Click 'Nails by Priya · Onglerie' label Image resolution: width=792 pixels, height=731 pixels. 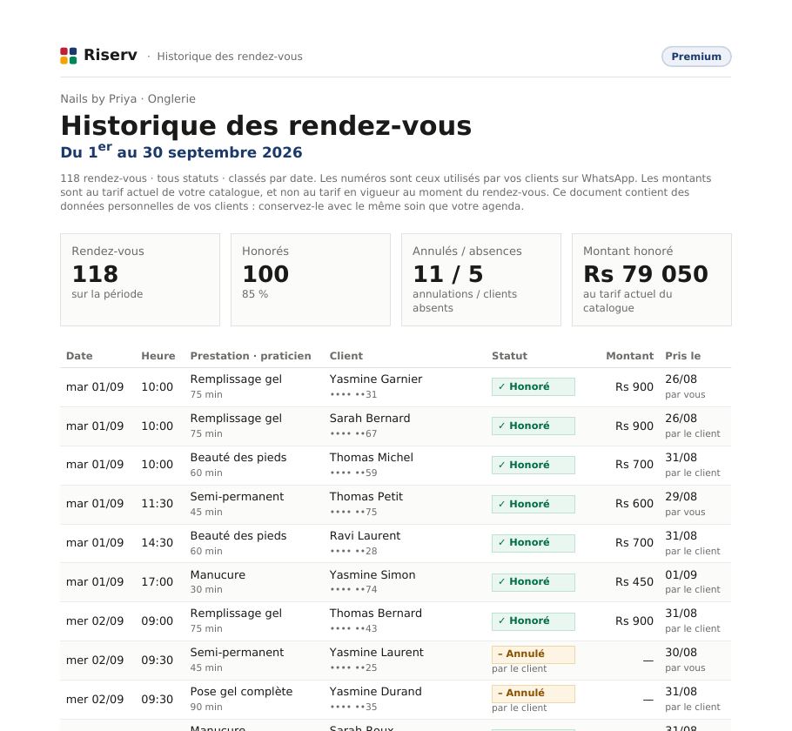point(128,99)
